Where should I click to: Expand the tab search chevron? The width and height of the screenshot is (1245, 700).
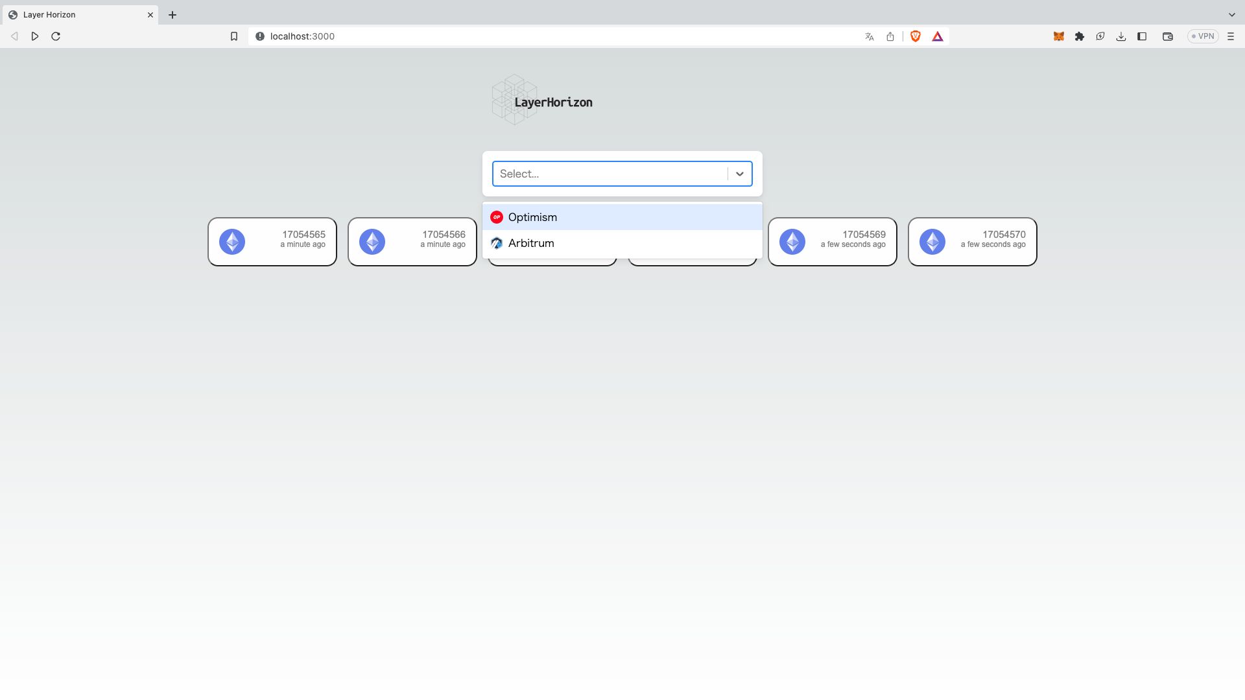tap(1232, 14)
